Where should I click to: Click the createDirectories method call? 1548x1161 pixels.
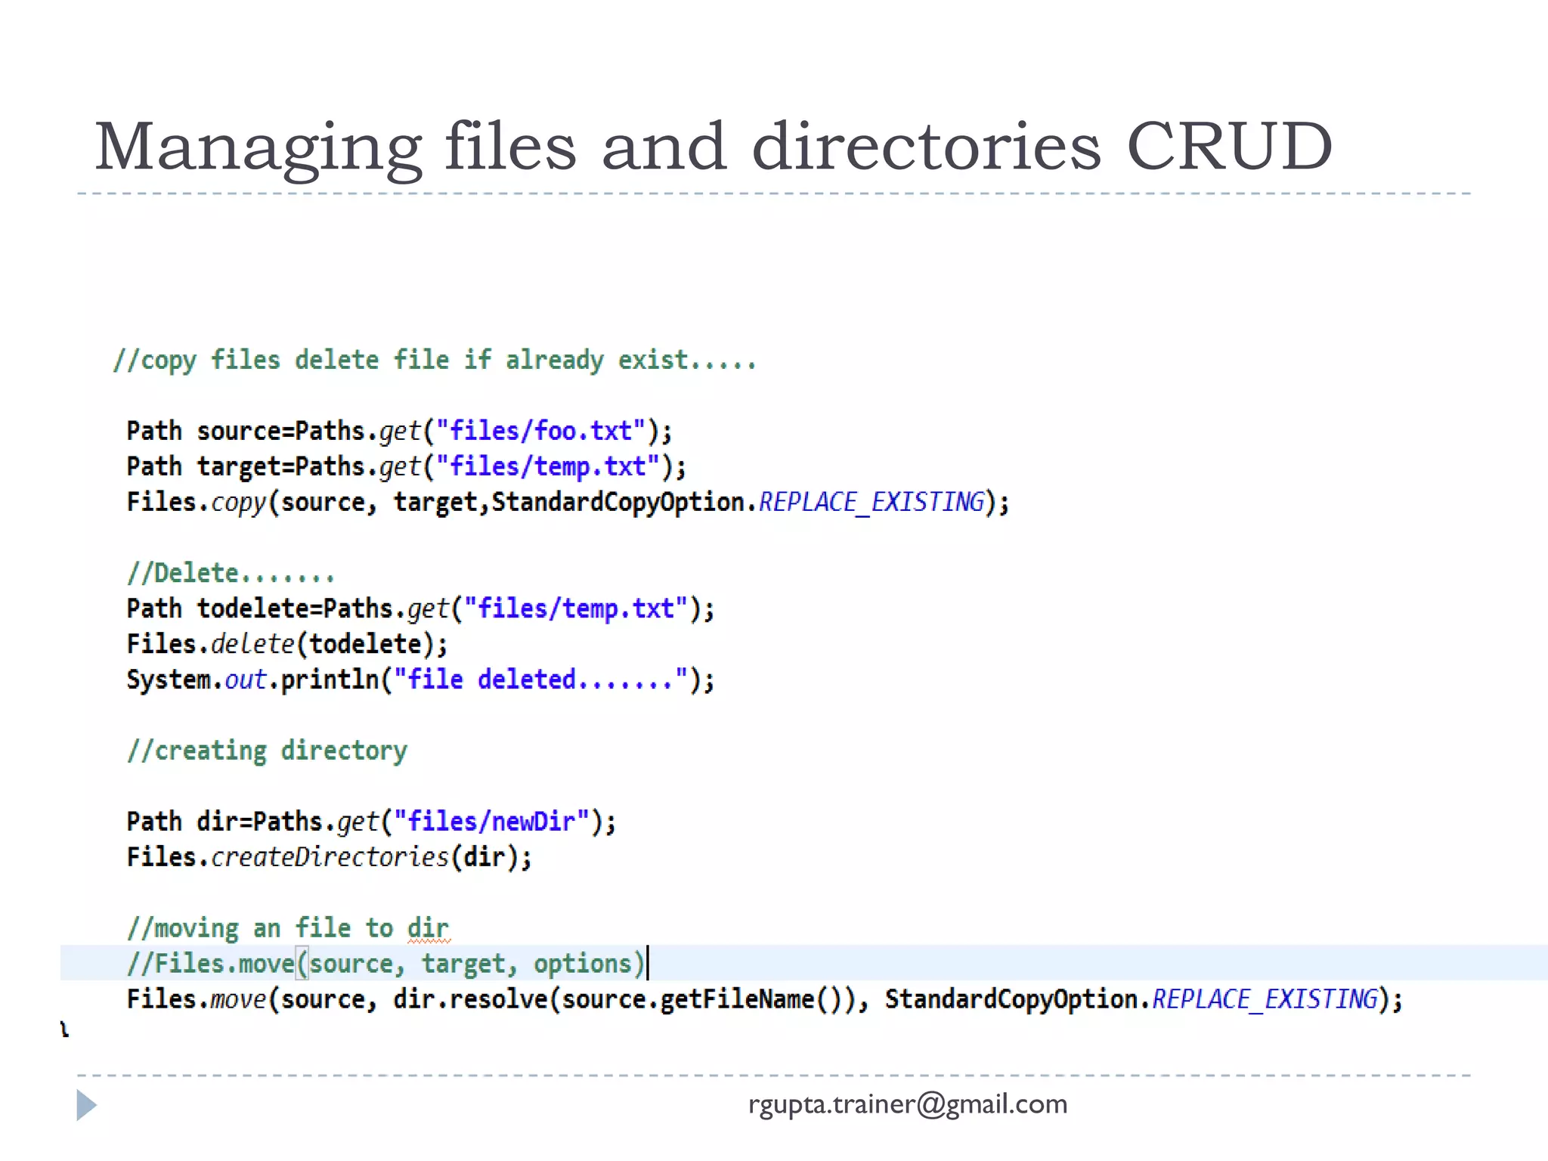click(x=330, y=857)
